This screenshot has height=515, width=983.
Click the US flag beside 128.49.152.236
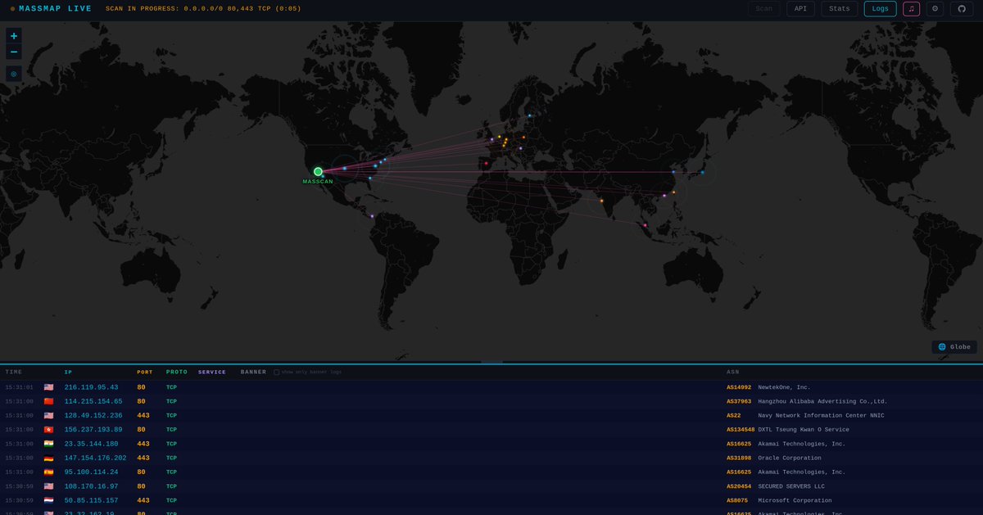(x=48, y=415)
